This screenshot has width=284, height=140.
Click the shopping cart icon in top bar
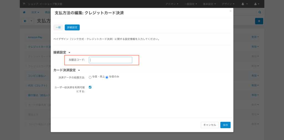(24, 4)
